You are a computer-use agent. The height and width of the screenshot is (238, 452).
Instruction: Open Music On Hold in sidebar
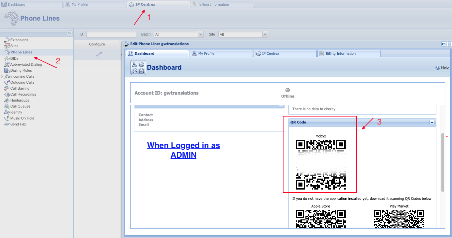pos(22,118)
